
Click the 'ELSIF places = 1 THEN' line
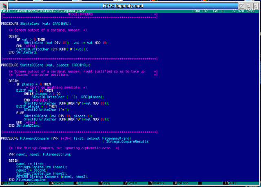tap(36, 106)
